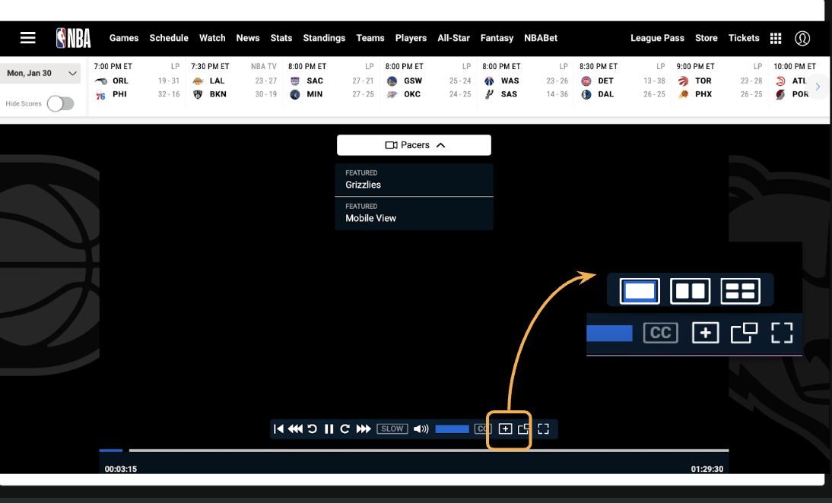This screenshot has height=503, width=832.
Task: Click the fast forward triple-arrow button
Action: [x=364, y=429]
